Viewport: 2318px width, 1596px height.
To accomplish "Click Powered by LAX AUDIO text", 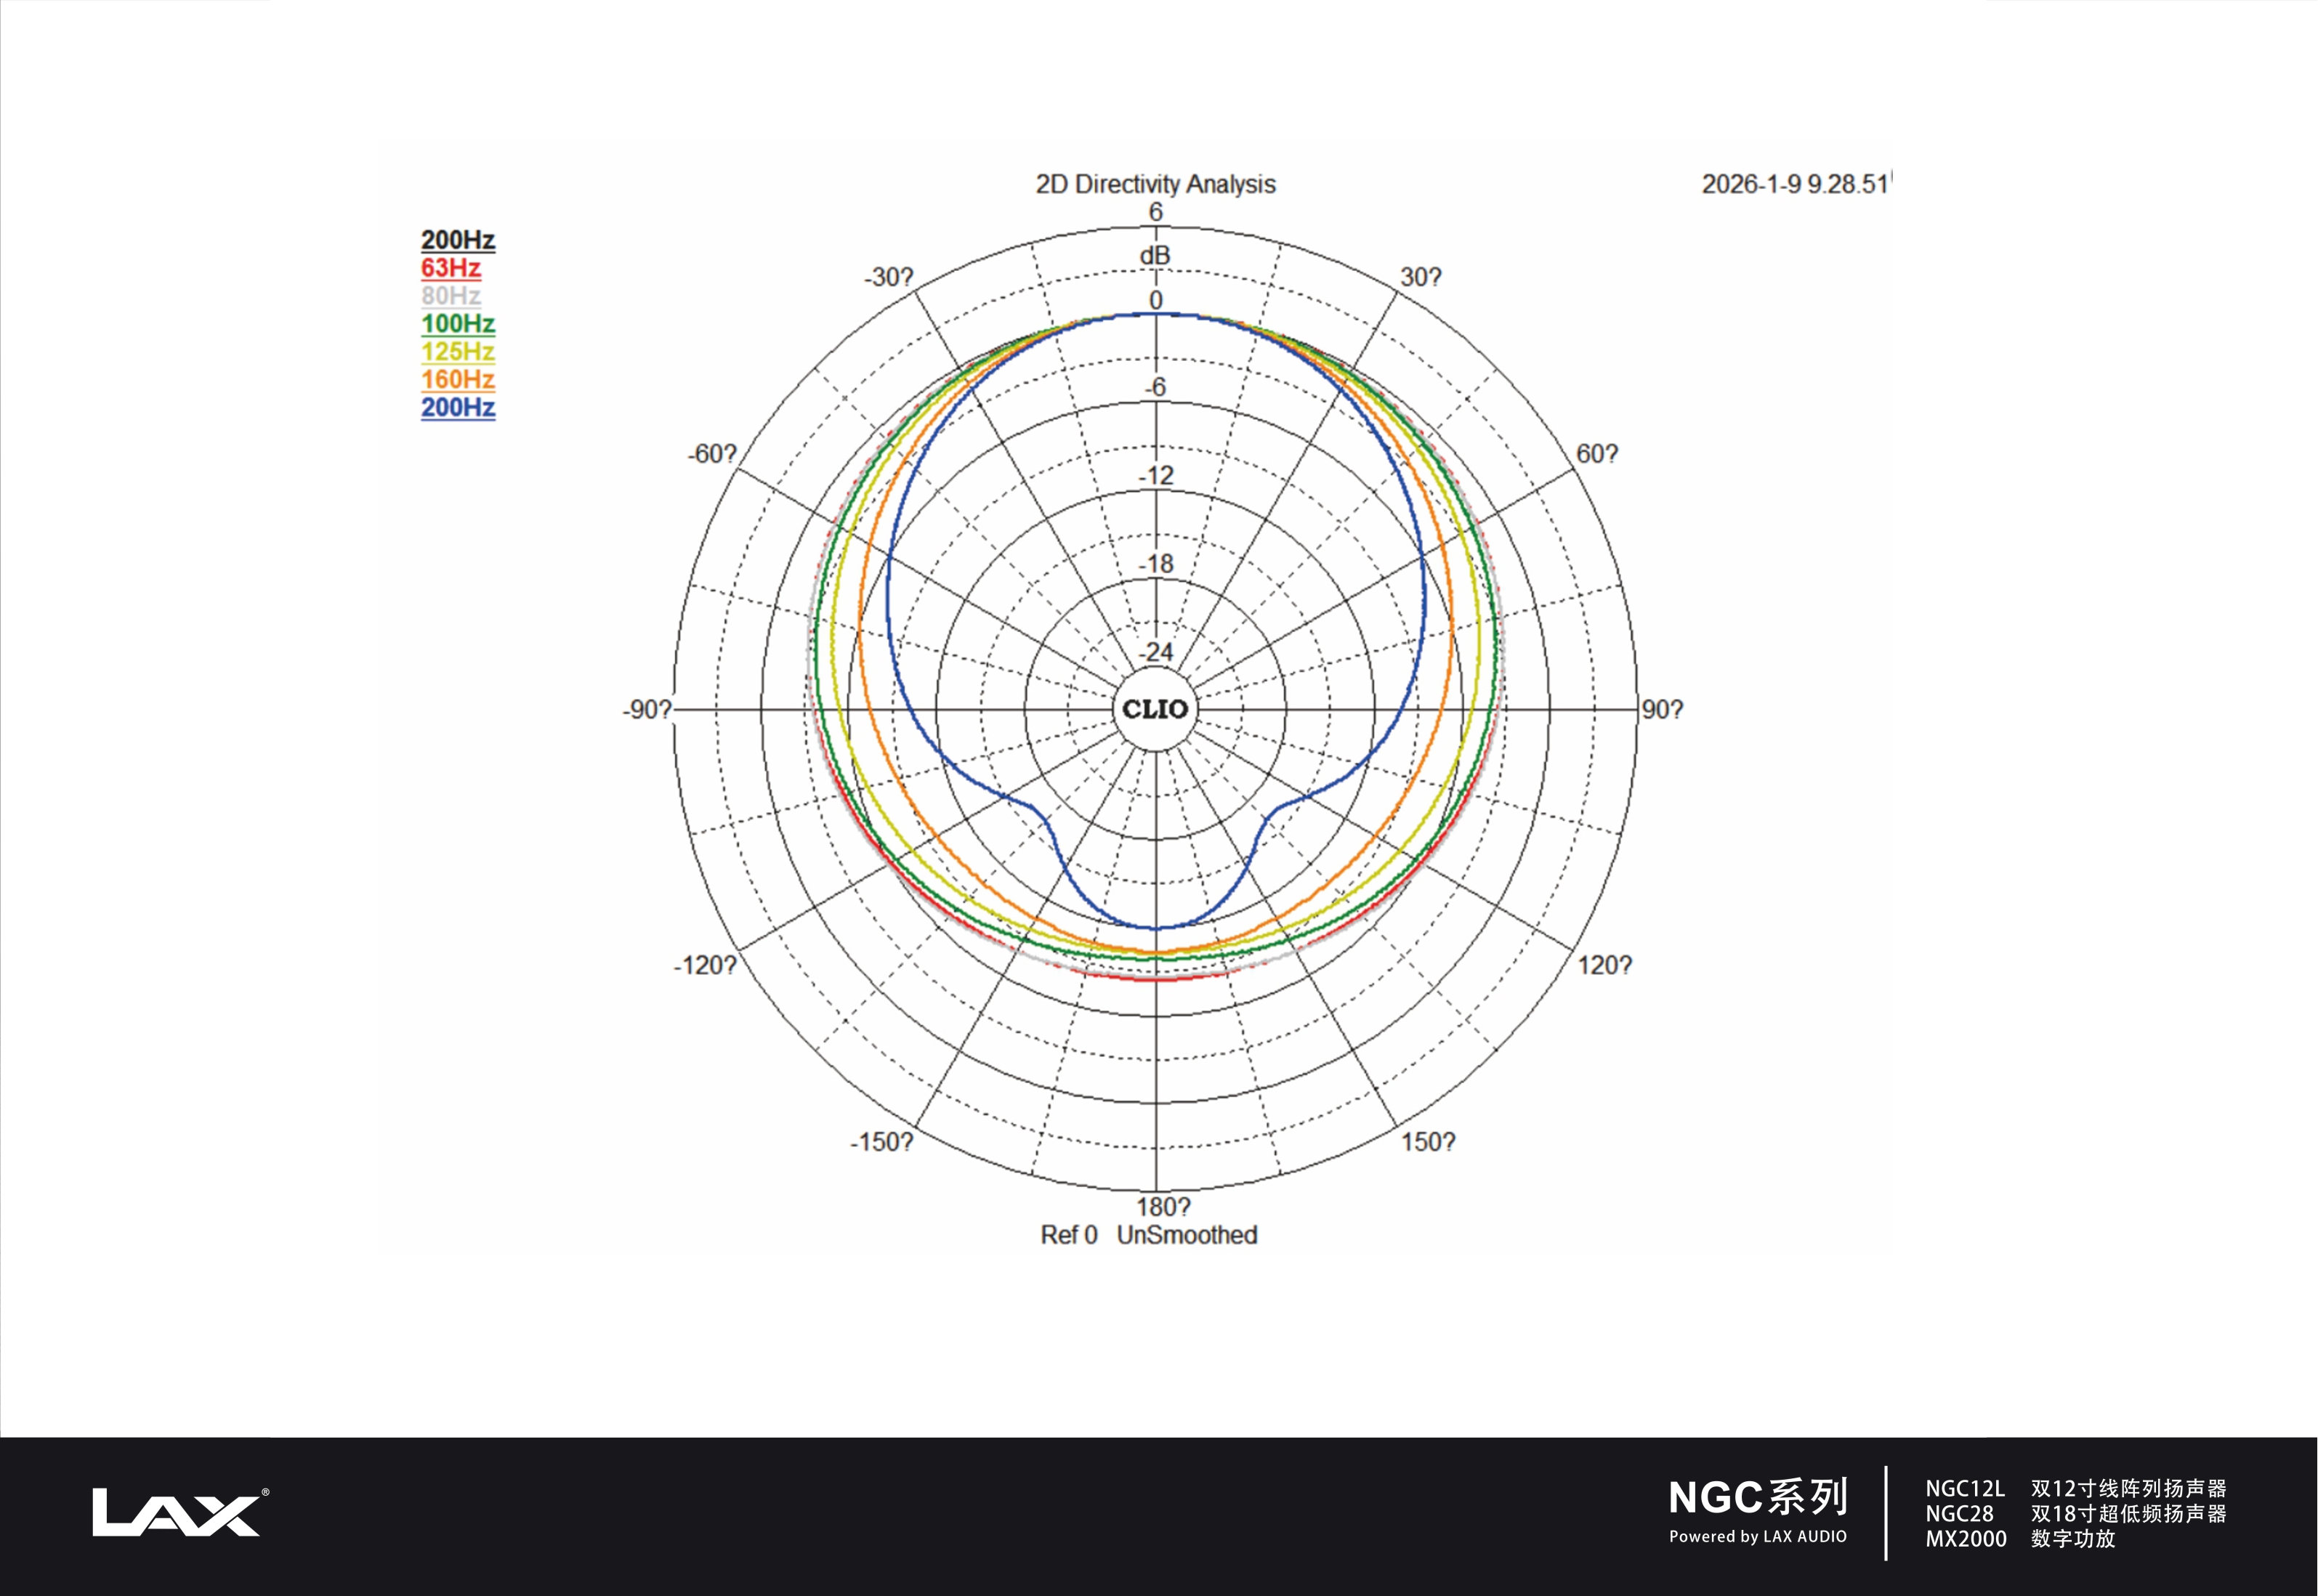I will [x=1758, y=1537].
